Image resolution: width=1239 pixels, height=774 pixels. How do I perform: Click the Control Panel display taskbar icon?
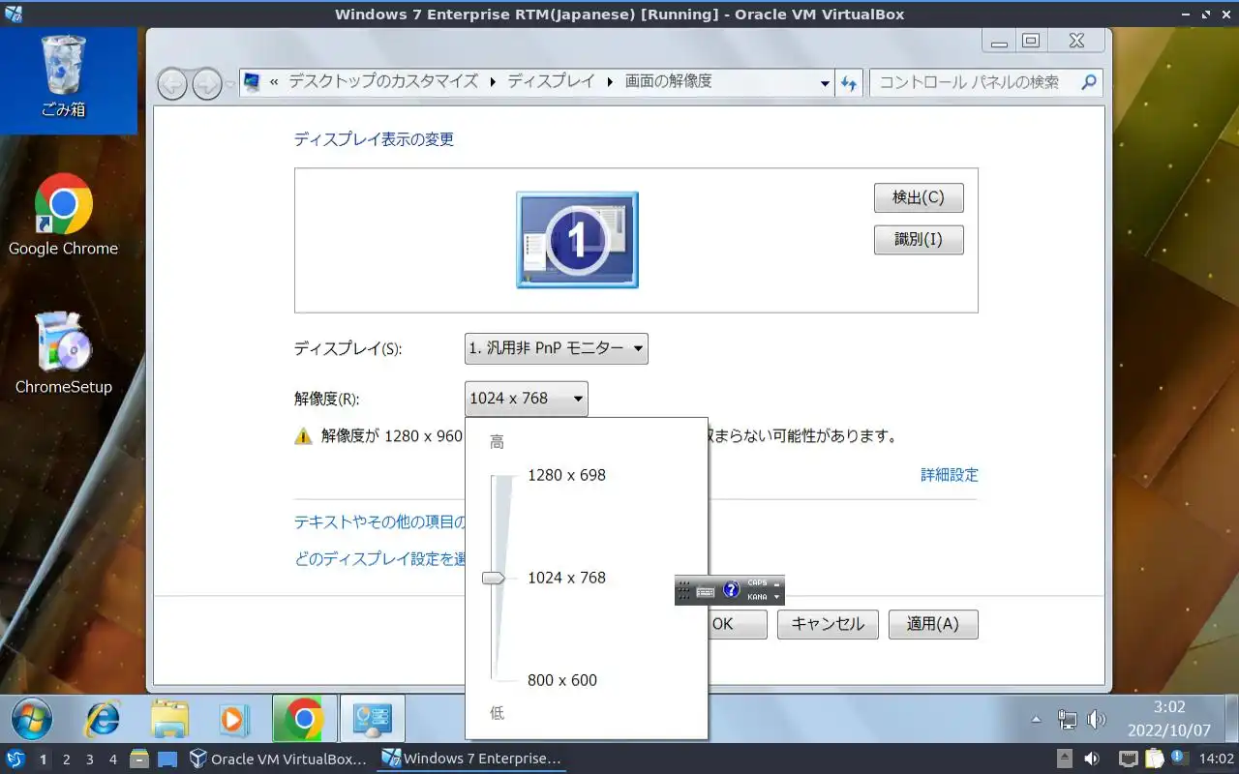(x=372, y=719)
